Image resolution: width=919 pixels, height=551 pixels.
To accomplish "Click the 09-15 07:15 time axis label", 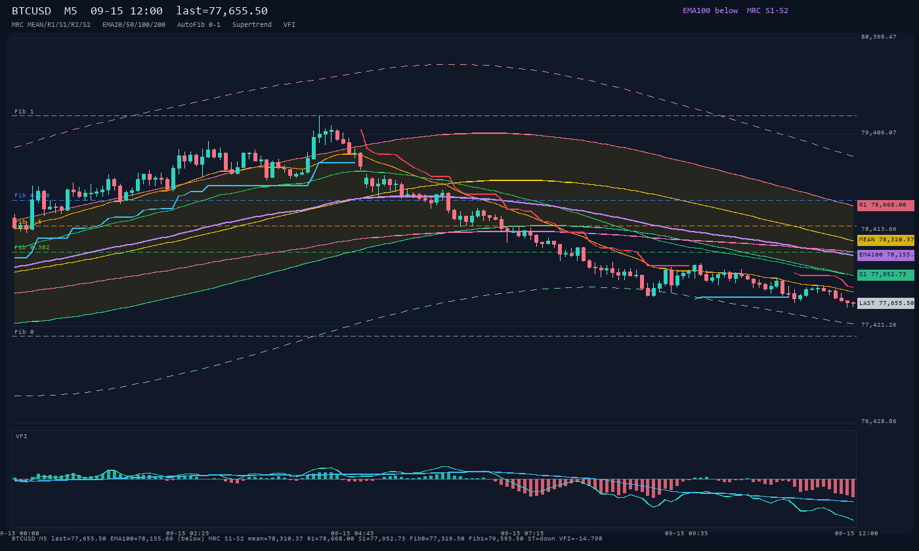I will click(522, 533).
